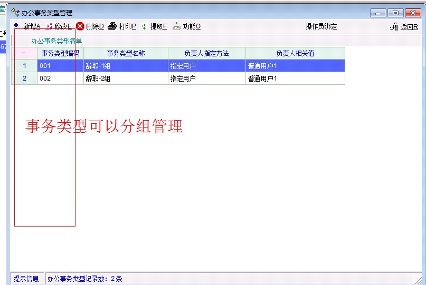
Task: Click the 修改 (Edit) pencil icon
Action: tap(49, 26)
